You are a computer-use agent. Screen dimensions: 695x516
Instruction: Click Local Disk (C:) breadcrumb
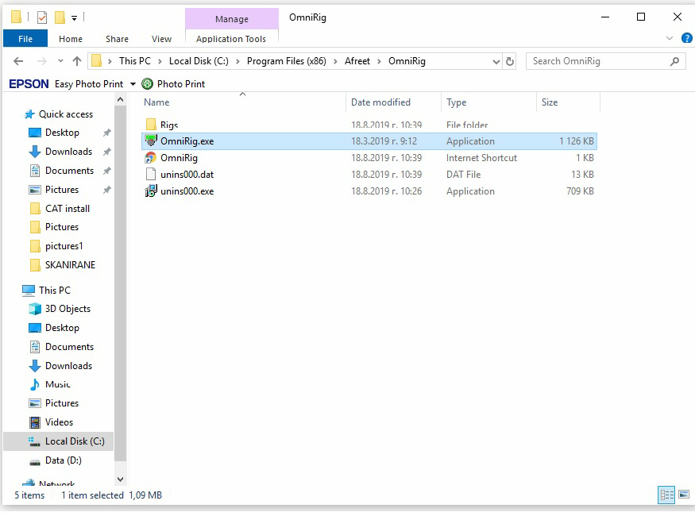click(x=199, y=61)
